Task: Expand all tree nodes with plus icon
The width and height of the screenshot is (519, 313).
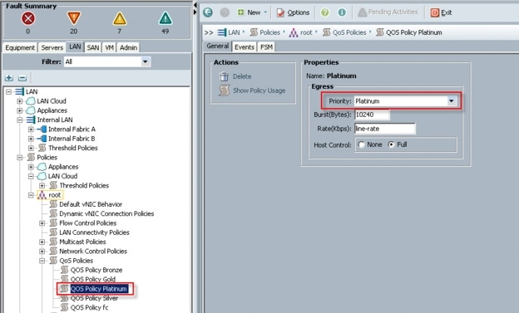Action: click(9, 78)
